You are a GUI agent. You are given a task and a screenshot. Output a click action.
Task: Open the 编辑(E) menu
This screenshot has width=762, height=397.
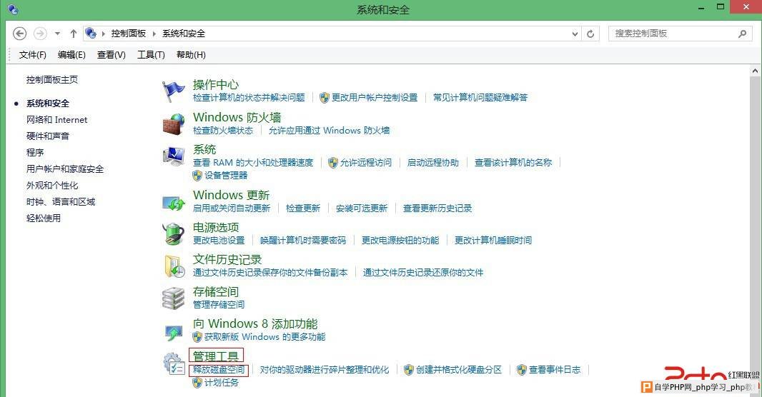click(x=71, y=55)
